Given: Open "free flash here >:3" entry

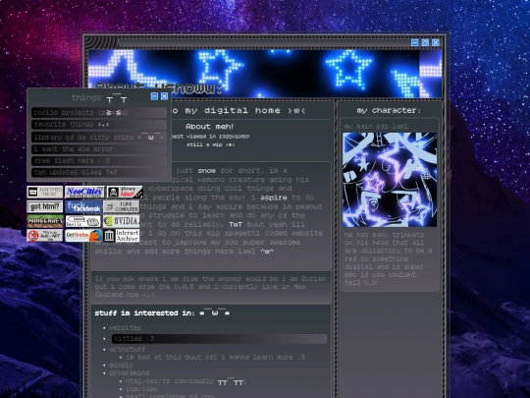Looking at the screenshot, I should click(x=99, y=161).
